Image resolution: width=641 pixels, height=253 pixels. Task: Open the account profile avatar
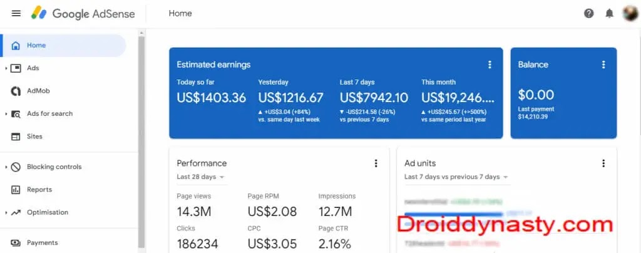point(630,14)
